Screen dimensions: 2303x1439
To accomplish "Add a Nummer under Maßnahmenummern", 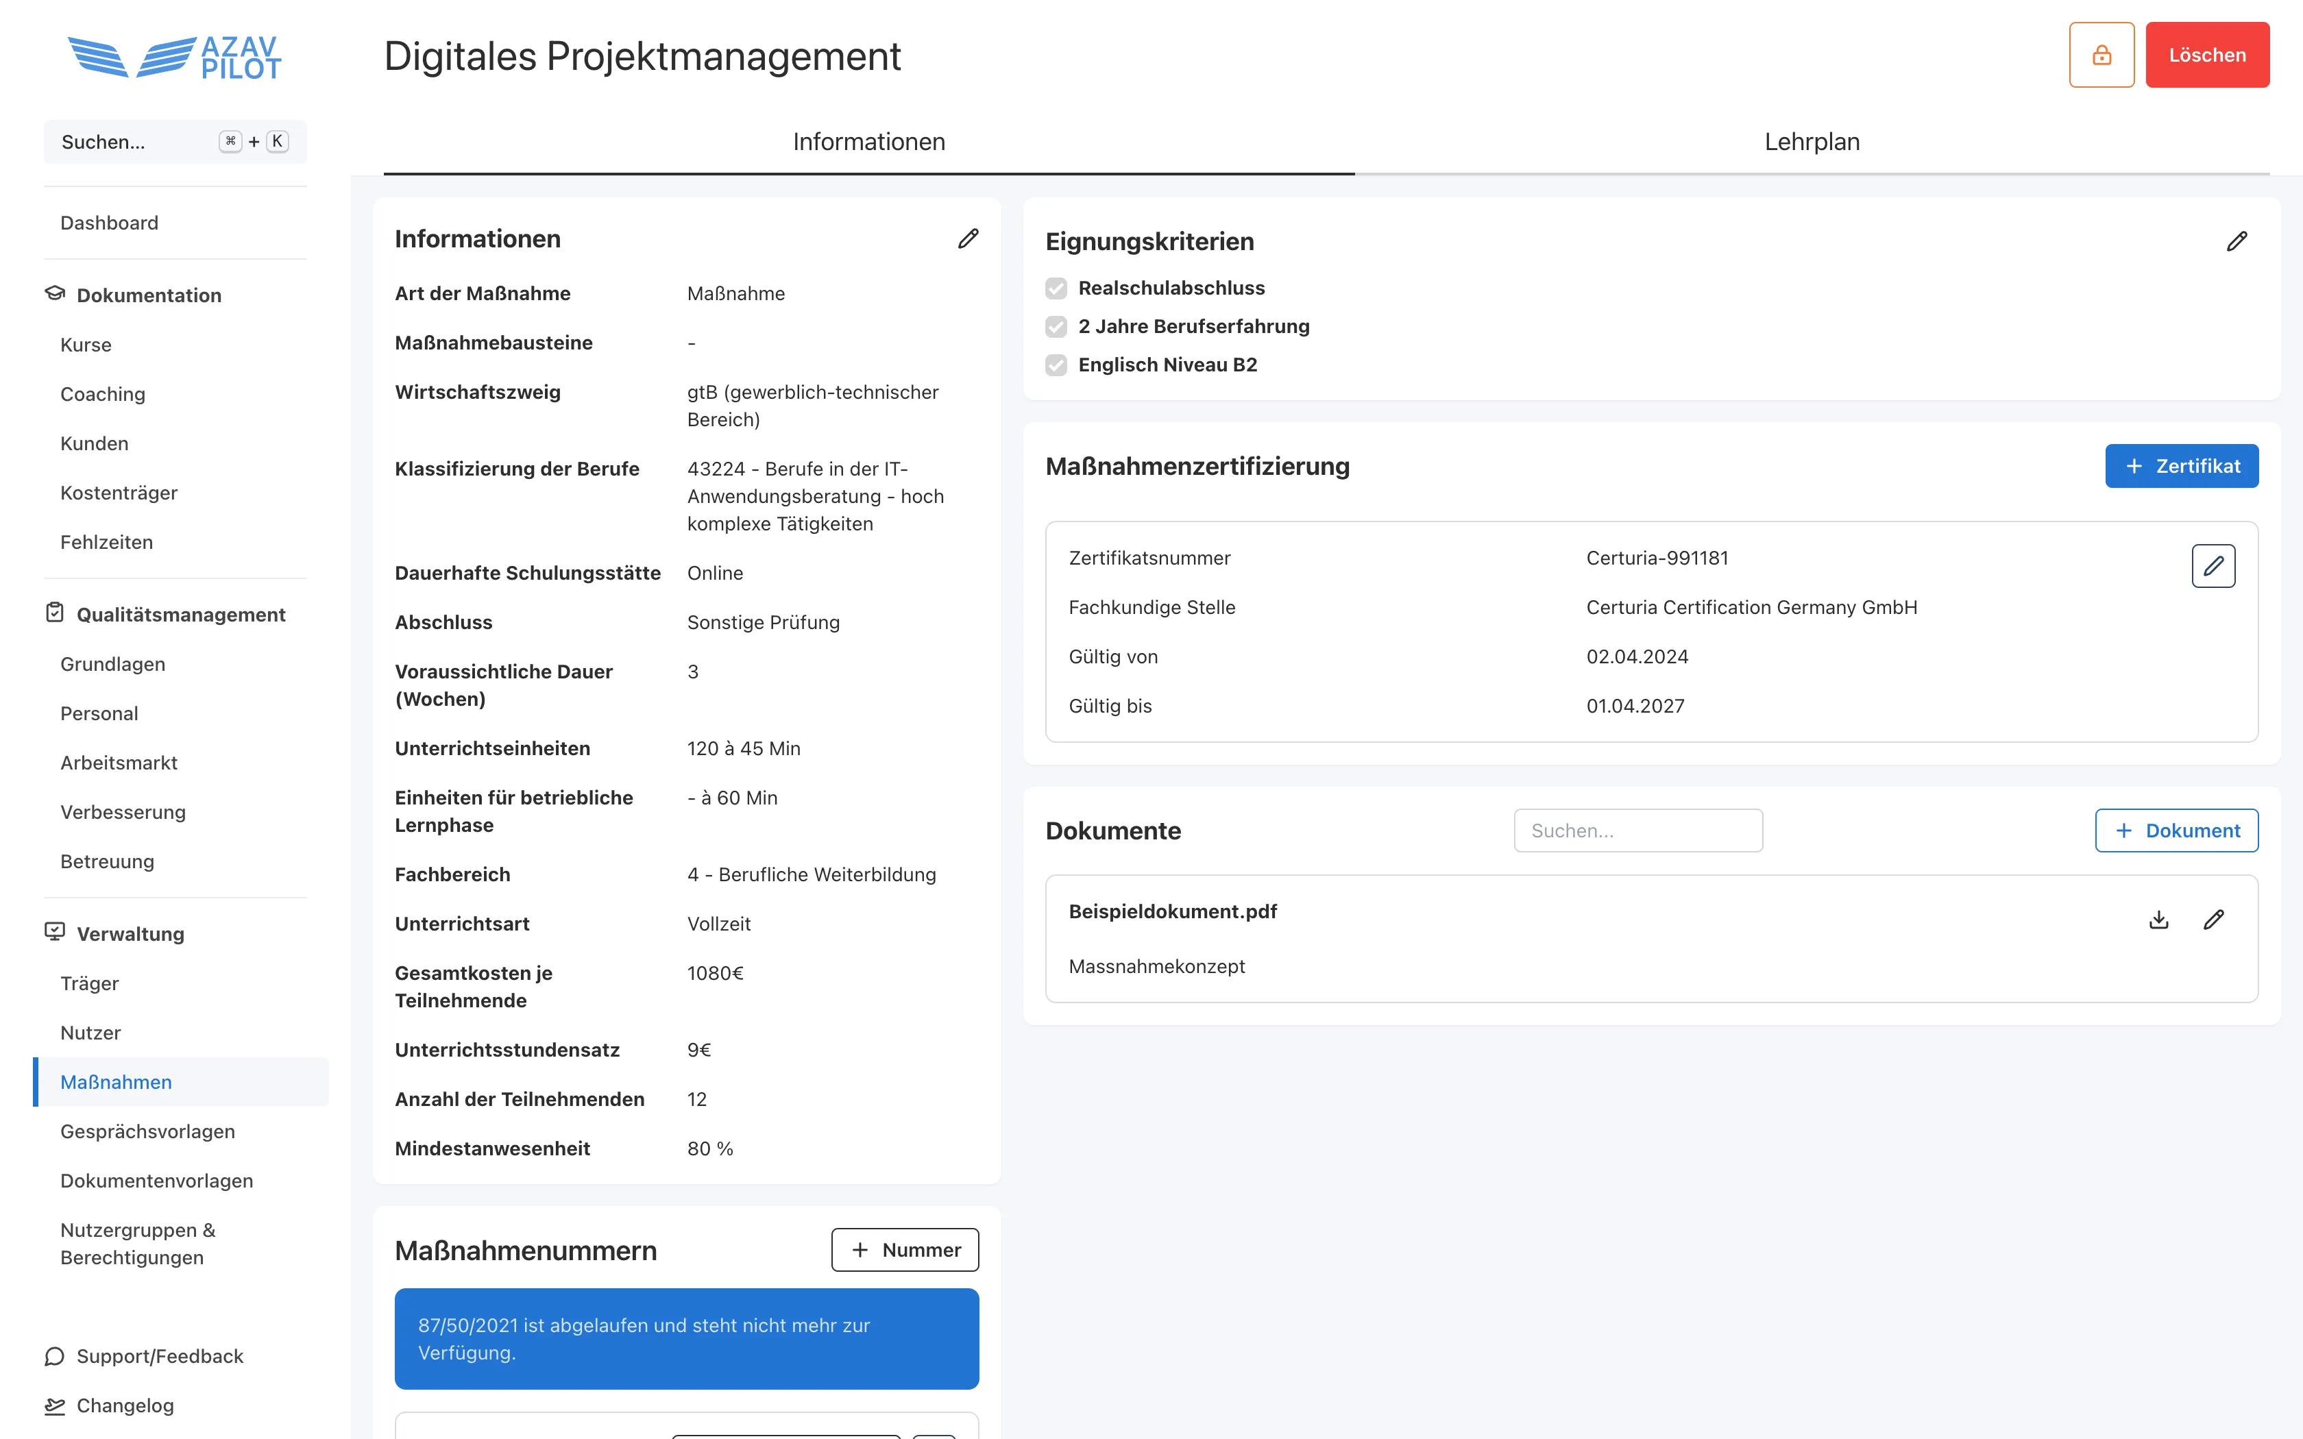I will coord(904,1250).
